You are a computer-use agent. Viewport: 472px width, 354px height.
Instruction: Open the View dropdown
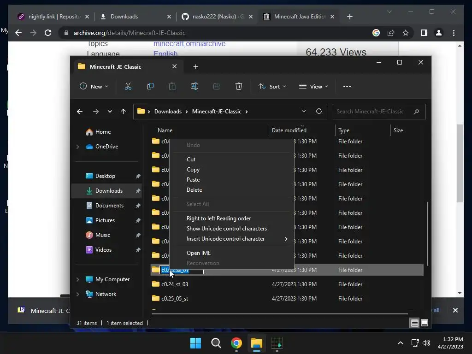313,86
